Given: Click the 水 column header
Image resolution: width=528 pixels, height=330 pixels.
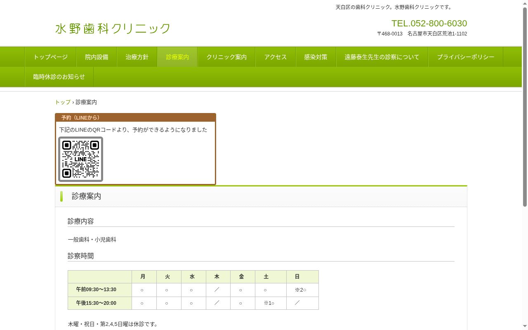Looking at the screenshot, I should (193, 277).
